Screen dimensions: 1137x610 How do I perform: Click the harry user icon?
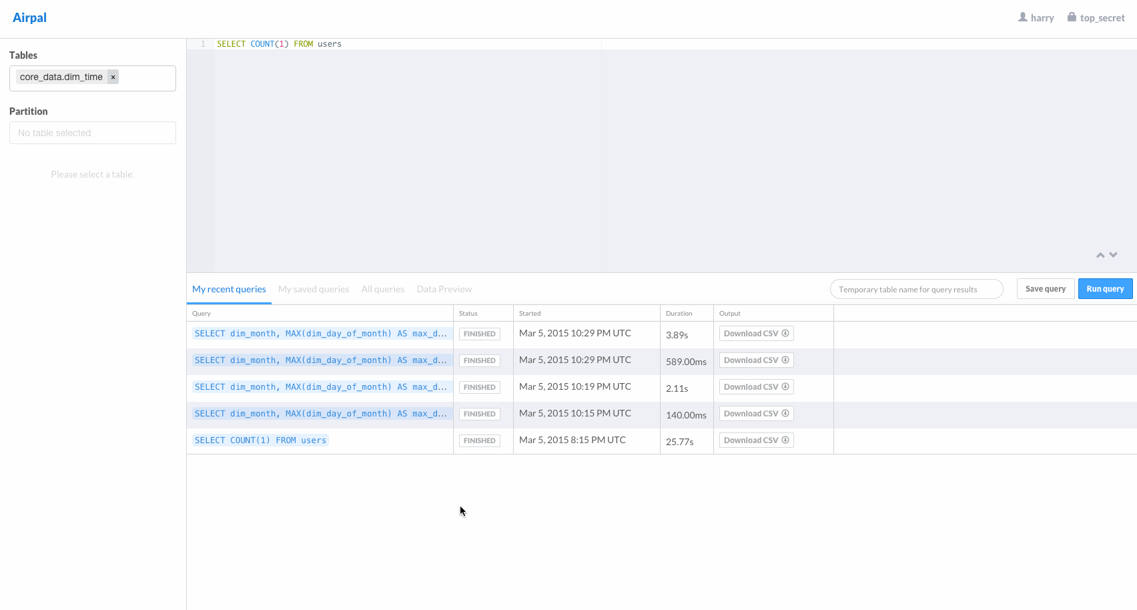[1023, 17]
